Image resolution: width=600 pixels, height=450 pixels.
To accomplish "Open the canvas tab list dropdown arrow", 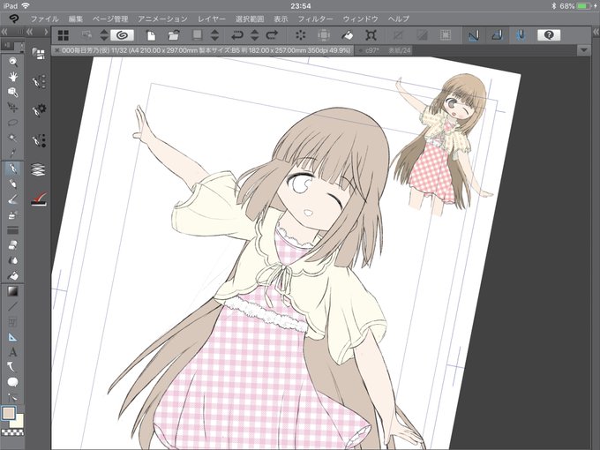I will point(583,50).
